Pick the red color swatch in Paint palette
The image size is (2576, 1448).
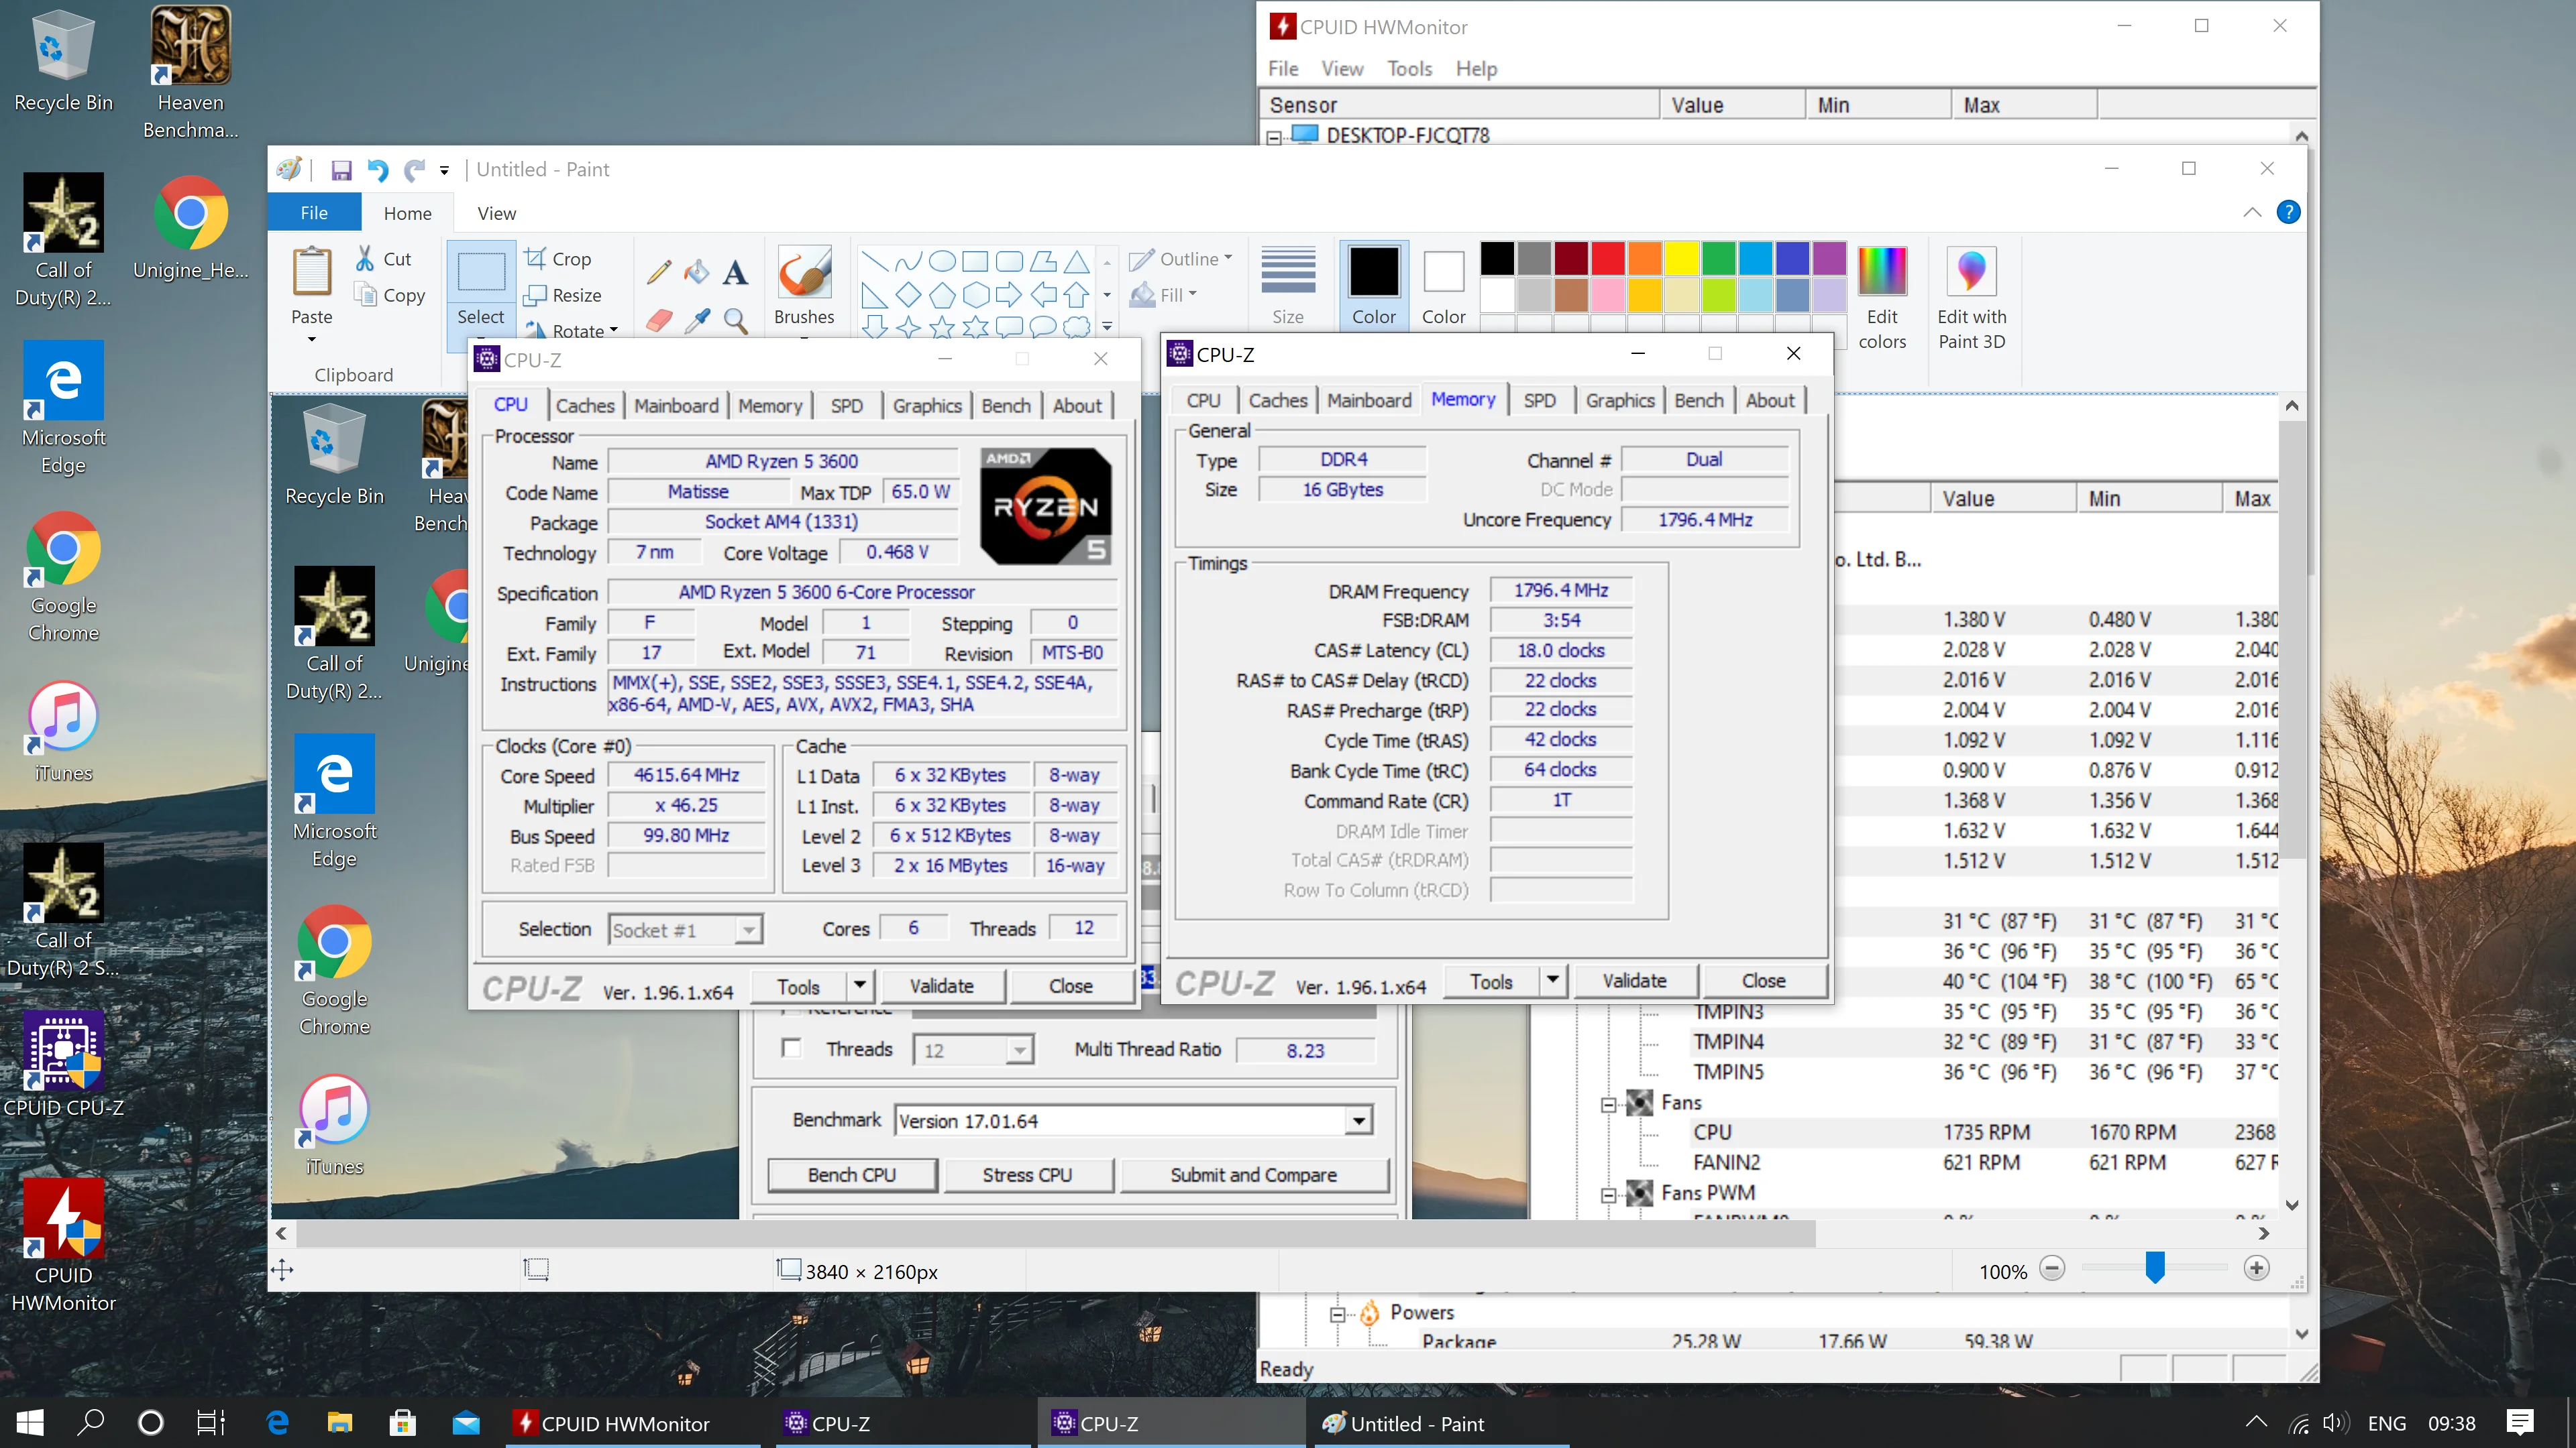[x=1608, y=259]
